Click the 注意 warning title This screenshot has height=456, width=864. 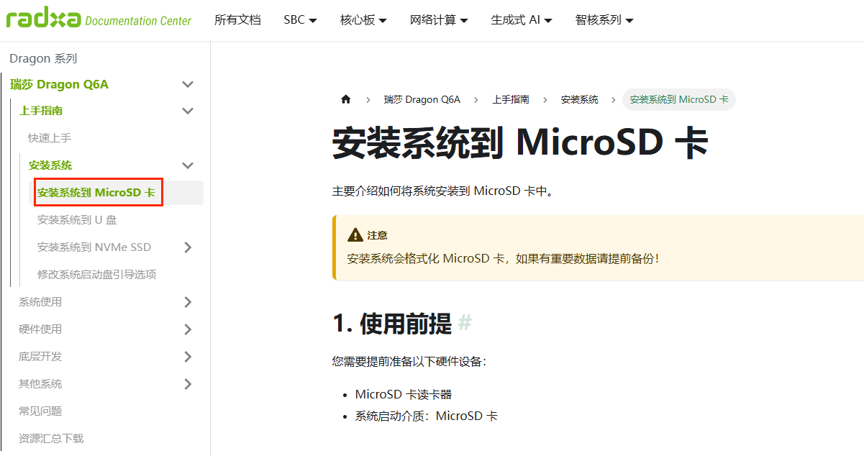377,235
